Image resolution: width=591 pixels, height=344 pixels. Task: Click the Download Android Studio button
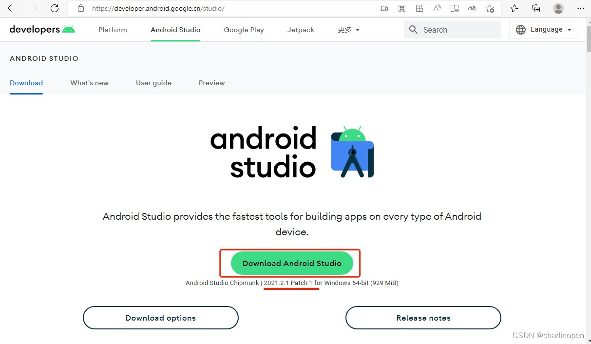click(x=292, y=263)
